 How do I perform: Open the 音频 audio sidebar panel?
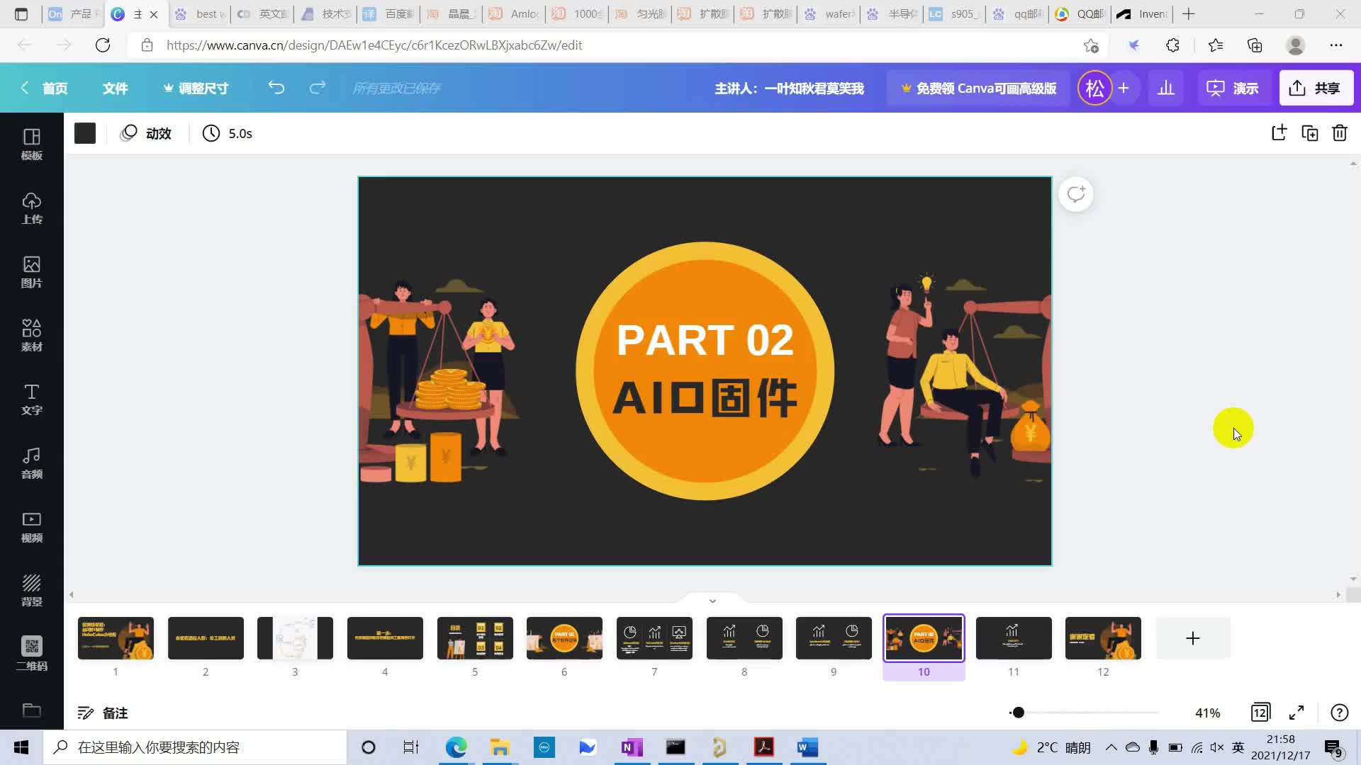pos(31,463)
